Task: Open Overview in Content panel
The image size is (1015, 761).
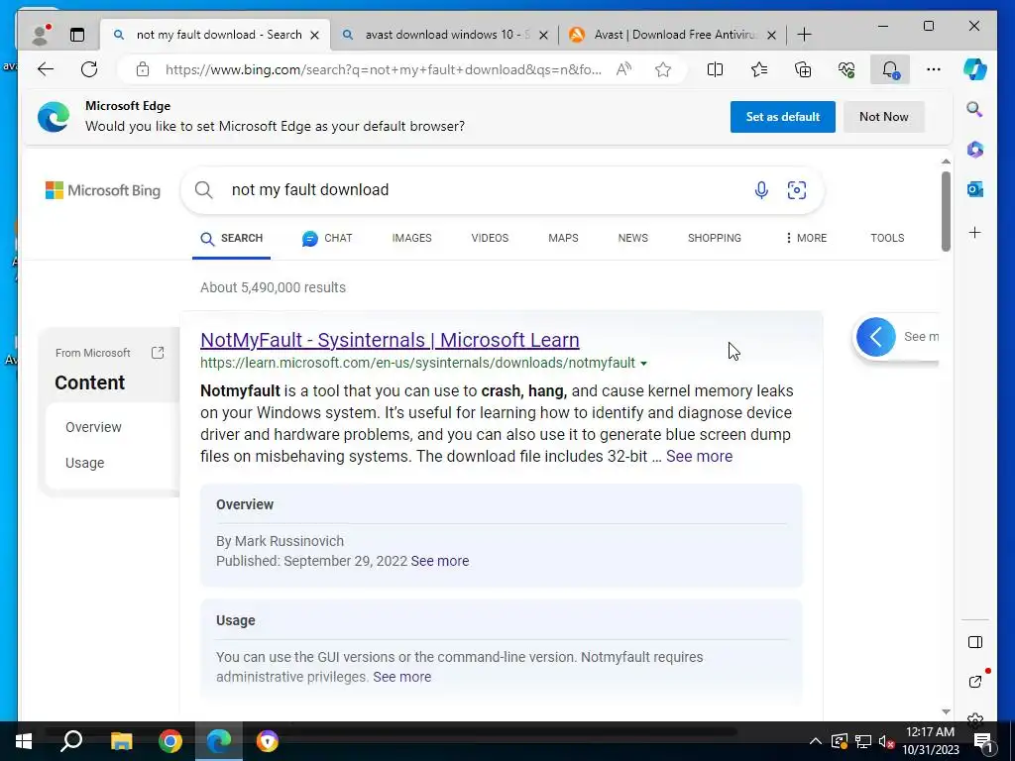Action: click(x=93, y=427)
